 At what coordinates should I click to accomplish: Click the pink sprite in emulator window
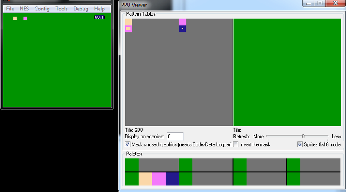[25, 19]
